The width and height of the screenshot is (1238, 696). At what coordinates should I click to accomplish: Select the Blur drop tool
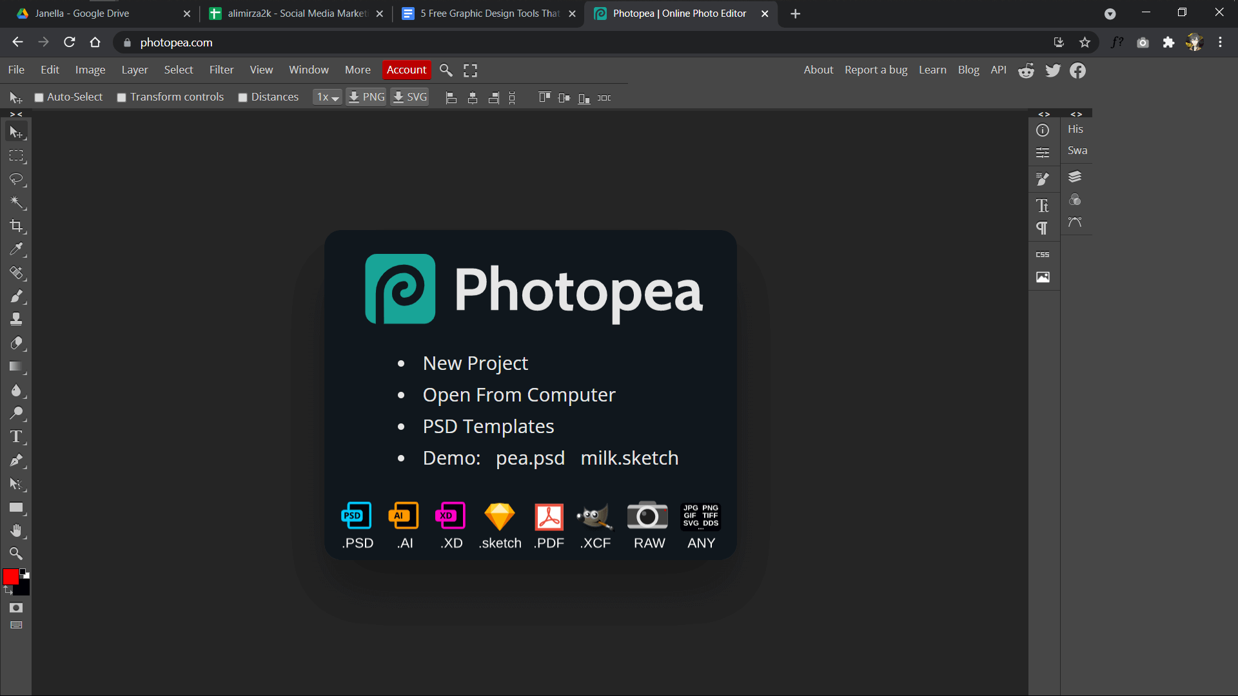tap(16, 391)
